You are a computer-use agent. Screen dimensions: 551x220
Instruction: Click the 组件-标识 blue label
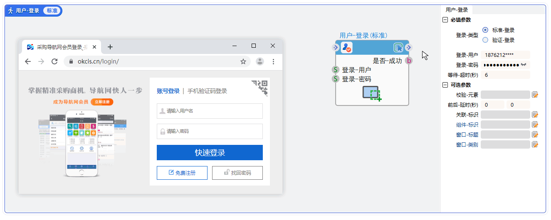pos(467,125)
